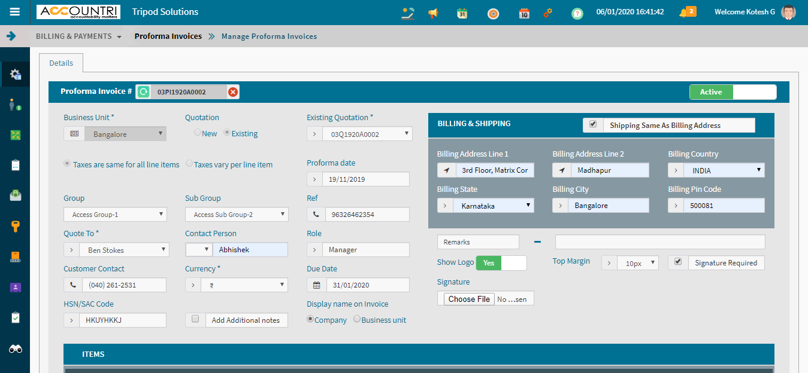
Task: Go to Proforma Invoices breadcrumb
Action: point(168,36)
